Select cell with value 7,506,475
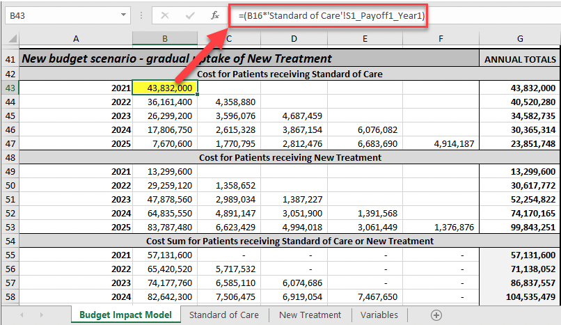 (x=229, y=296)
